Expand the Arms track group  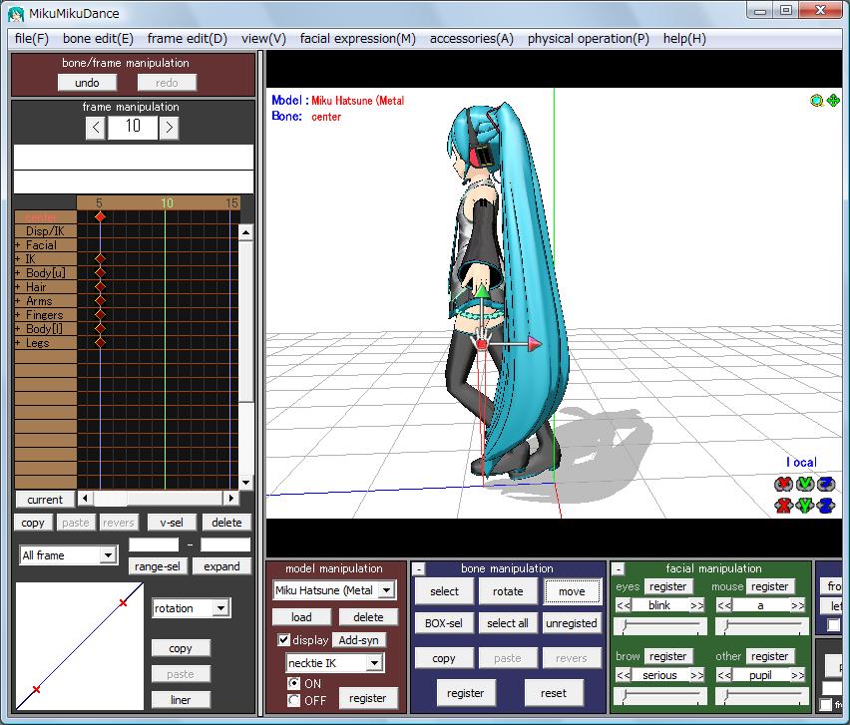[18, 301]
